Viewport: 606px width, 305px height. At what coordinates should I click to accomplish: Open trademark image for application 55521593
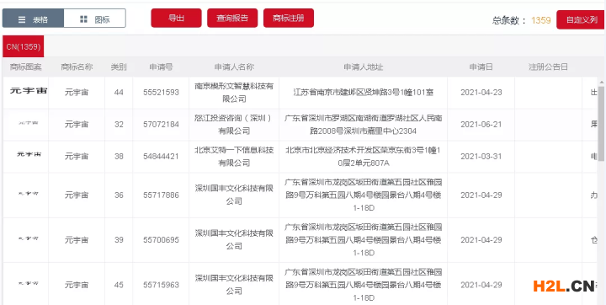(x=29, y=90)
